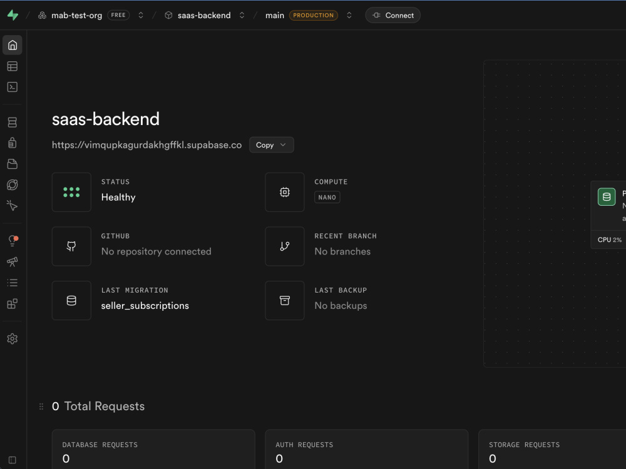
Task: Open the Database Requests card
Action: coord(153,450)
